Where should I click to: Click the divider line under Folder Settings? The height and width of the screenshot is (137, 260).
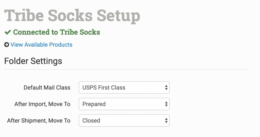[126, 69]
